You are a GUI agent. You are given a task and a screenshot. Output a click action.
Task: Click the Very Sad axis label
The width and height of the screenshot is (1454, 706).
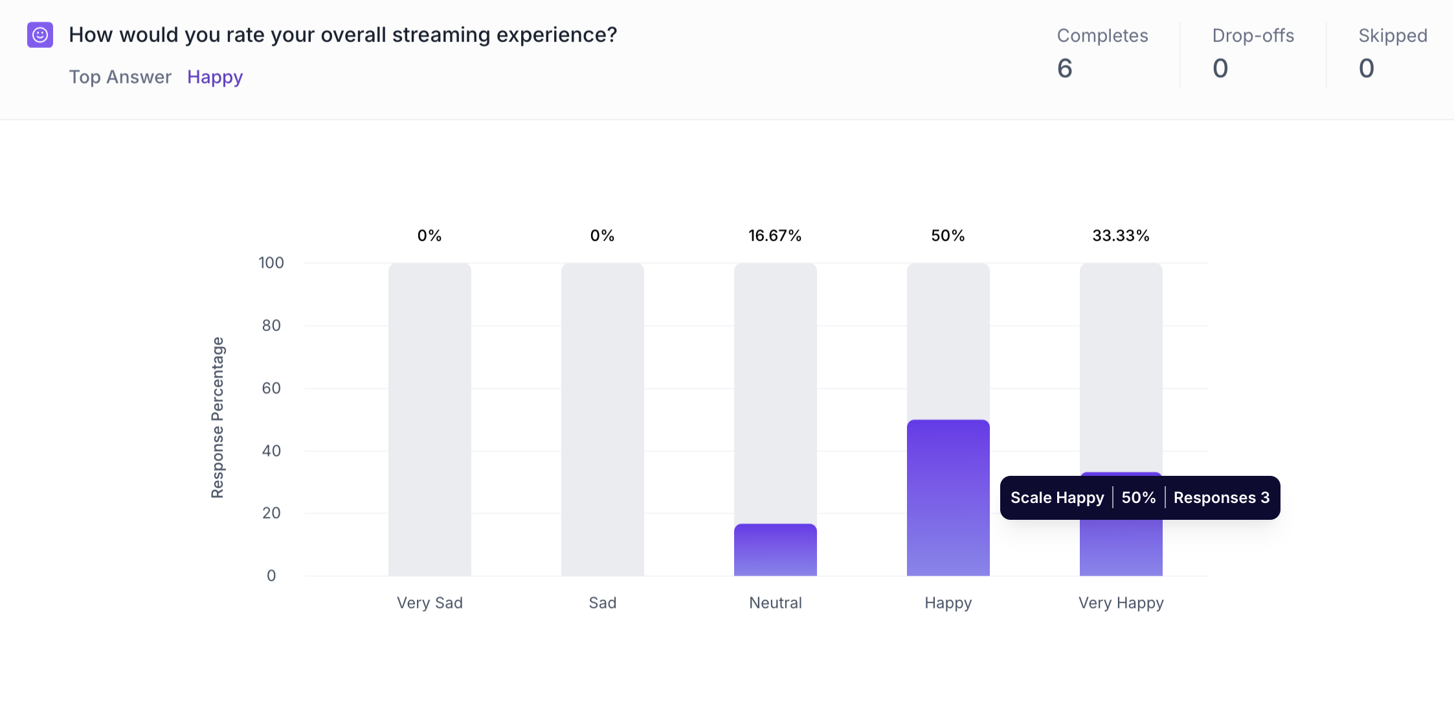point(429,603)
